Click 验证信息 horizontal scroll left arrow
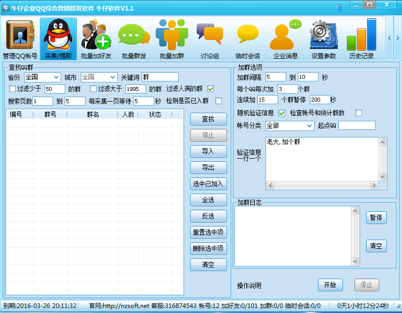 (271, 185)
